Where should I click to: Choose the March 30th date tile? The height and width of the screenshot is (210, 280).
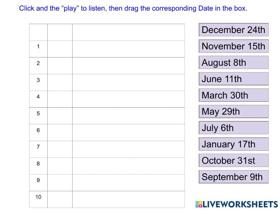tap(234, 95)
